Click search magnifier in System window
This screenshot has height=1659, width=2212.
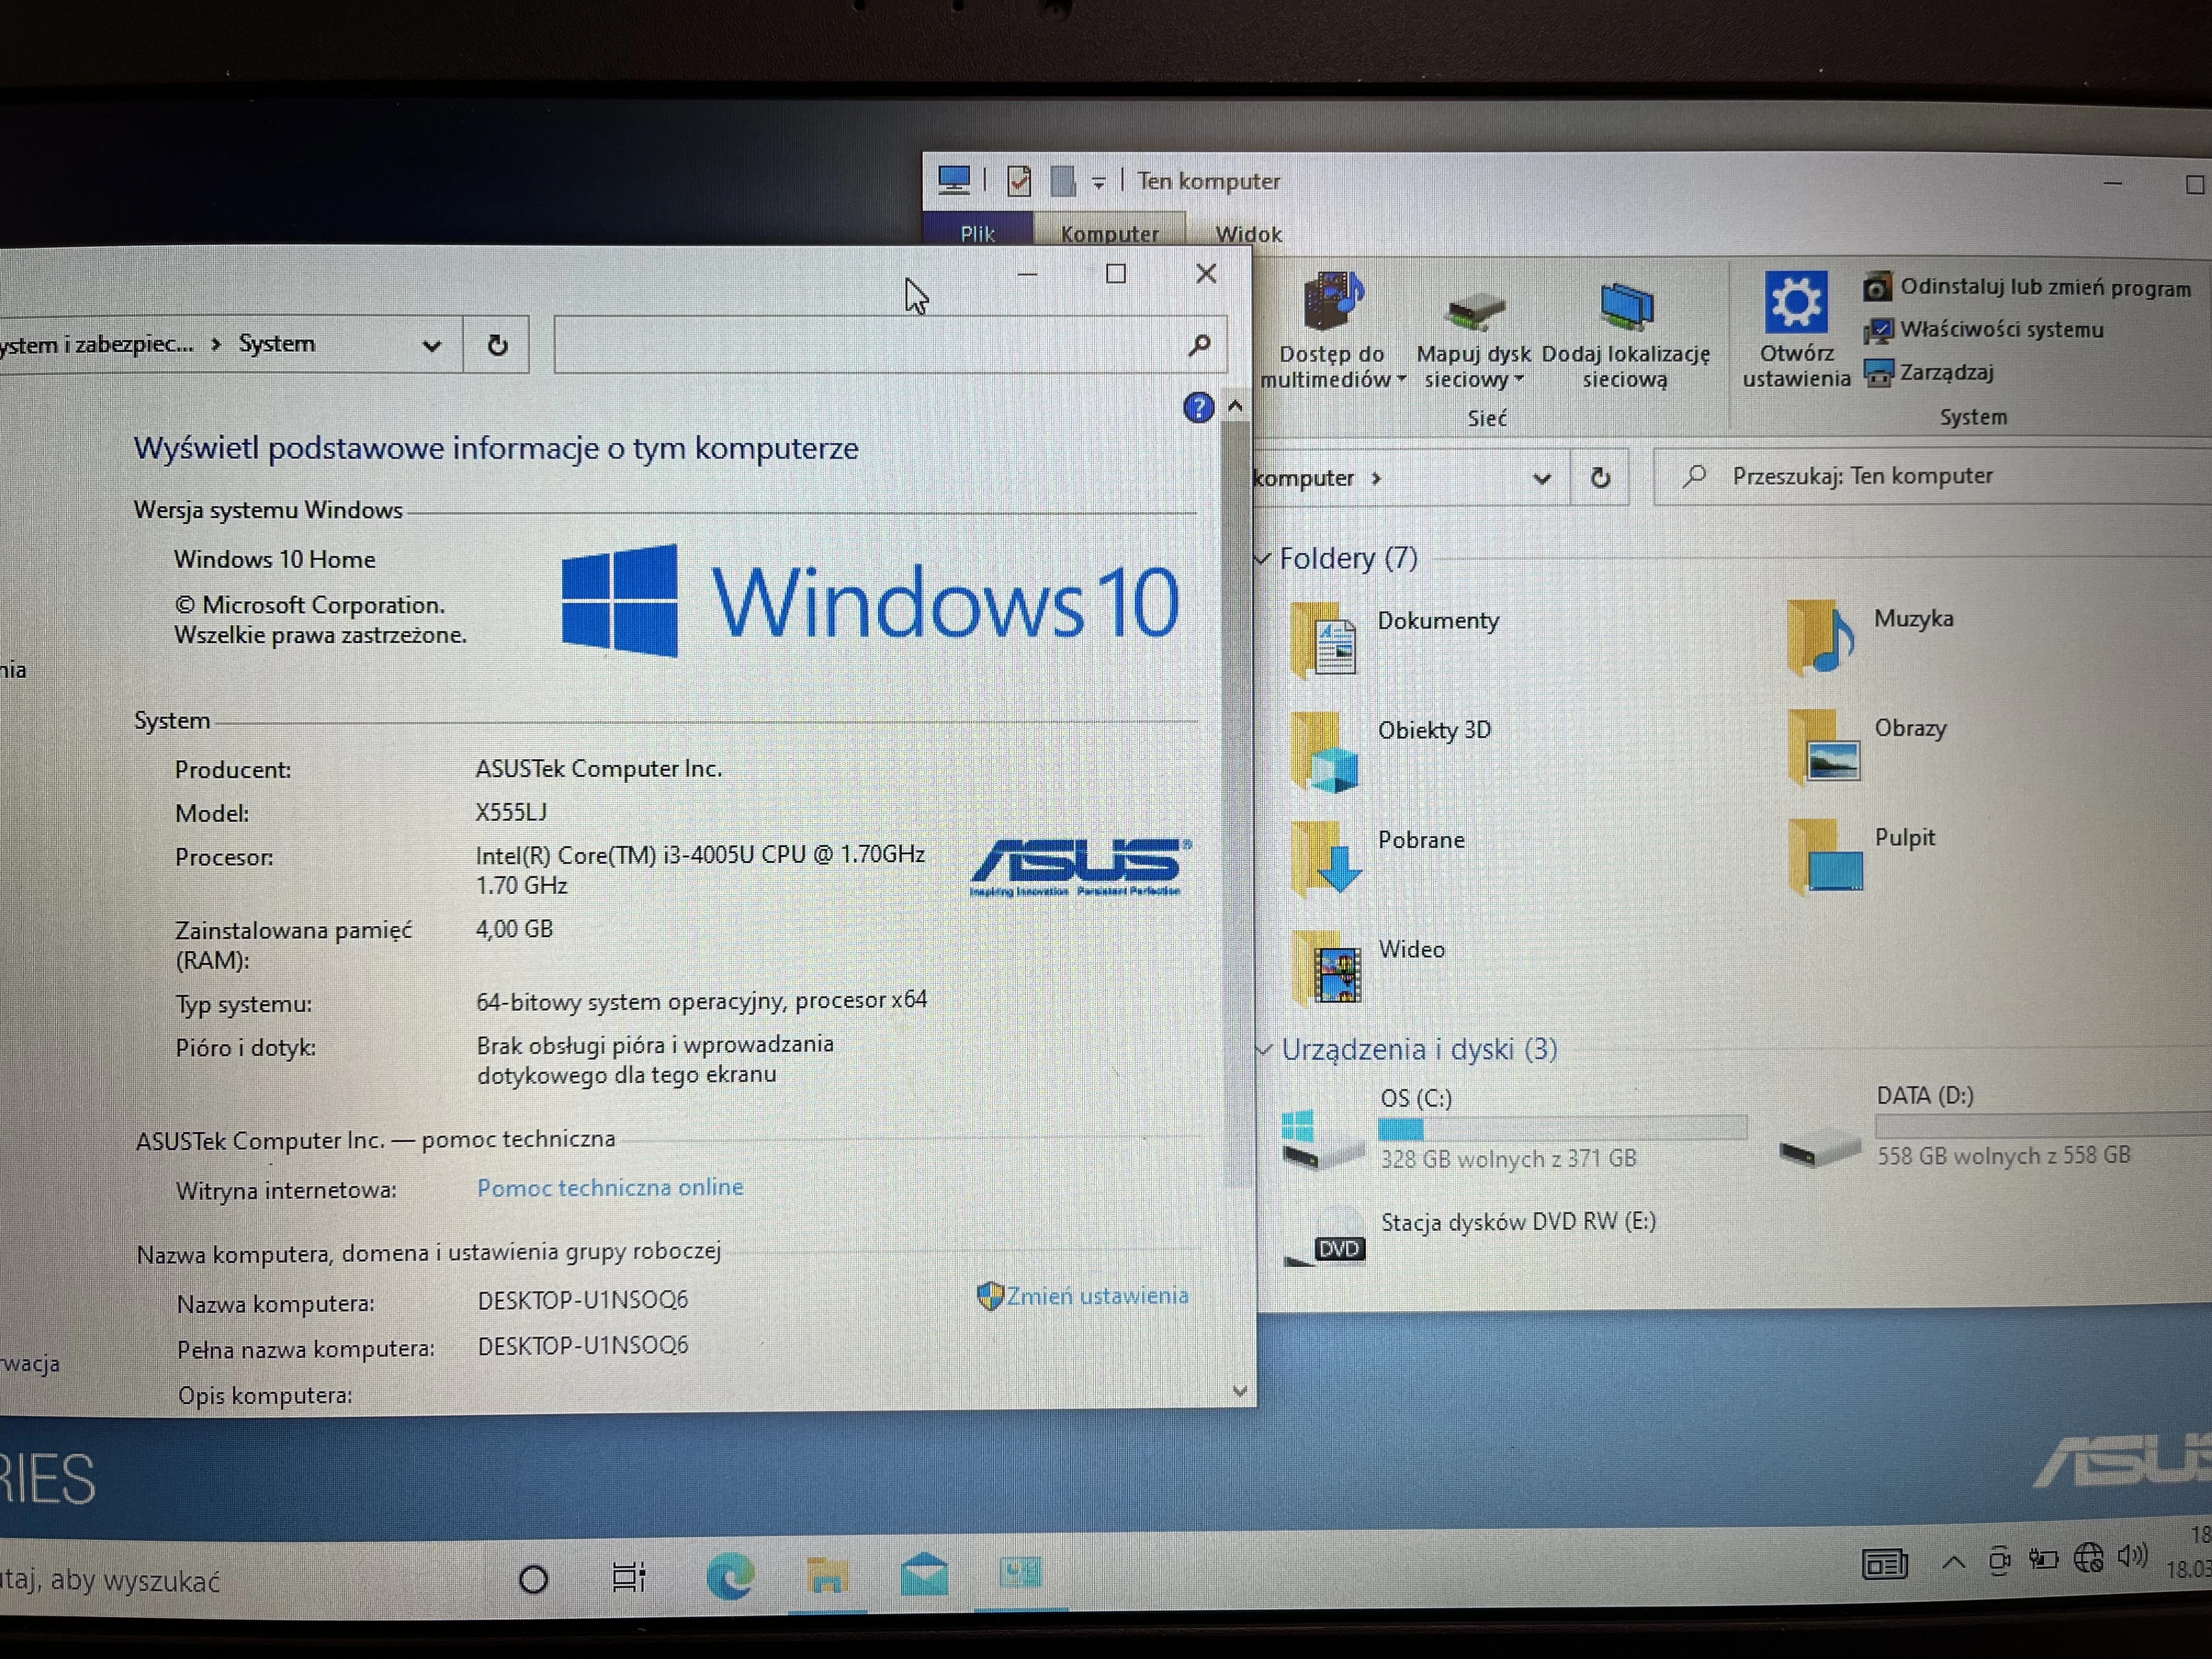click(x=1199, y=345)
